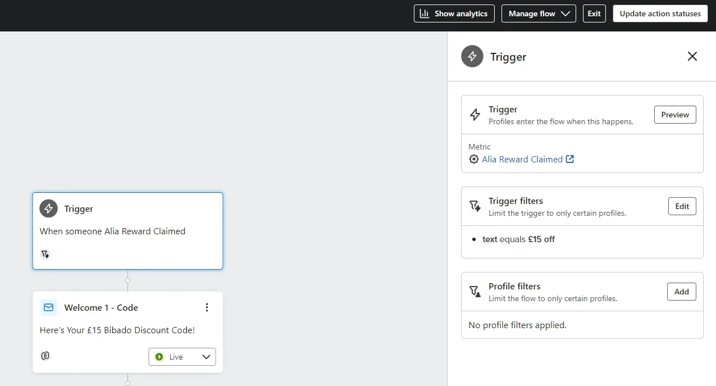Viewport: 716px width, 386px height.
Task: Click 'Limit the flow to only certain profiles.'
Action: [x=553, y=298]
